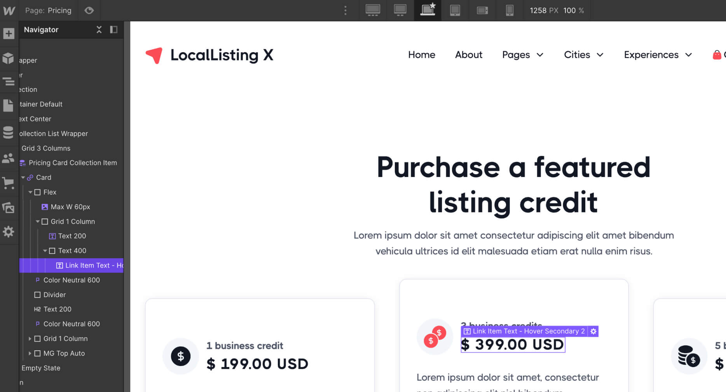Select the Divider element in Navigator
This screenshot has height=392, width=726.
tap(54, 295)
